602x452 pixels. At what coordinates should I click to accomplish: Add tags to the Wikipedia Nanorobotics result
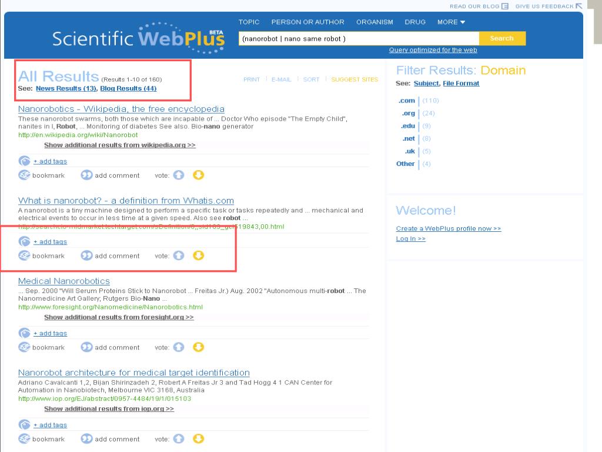pos(50,161)
